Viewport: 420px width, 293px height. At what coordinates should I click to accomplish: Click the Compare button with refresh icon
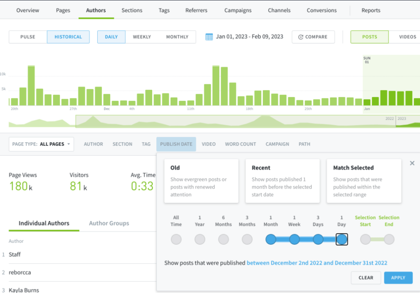pyautogui.click(x=313, y=37)
